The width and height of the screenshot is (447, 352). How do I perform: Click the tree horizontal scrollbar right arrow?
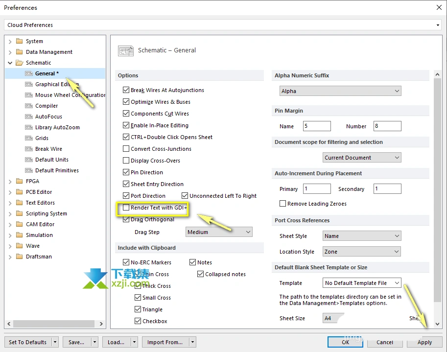click(101, 324)
